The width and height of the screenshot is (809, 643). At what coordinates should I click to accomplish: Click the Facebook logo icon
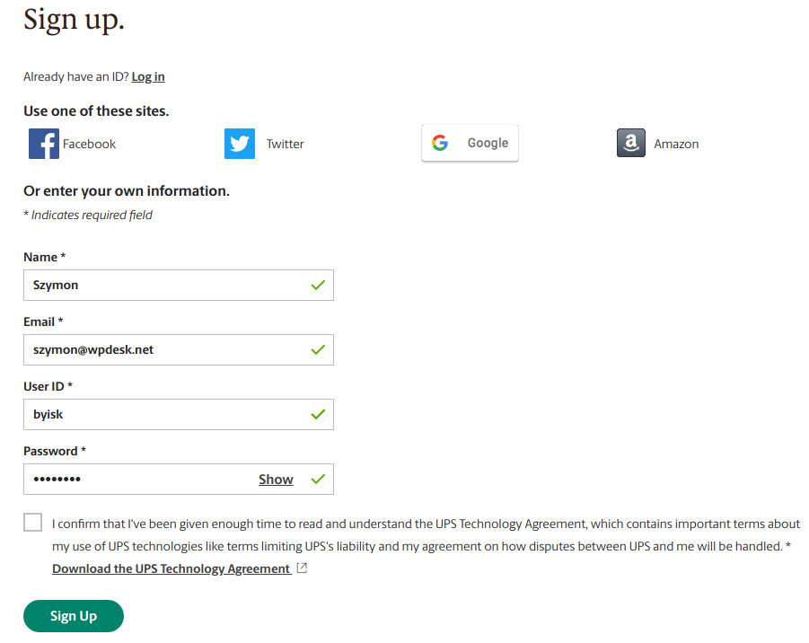[44, 144]
